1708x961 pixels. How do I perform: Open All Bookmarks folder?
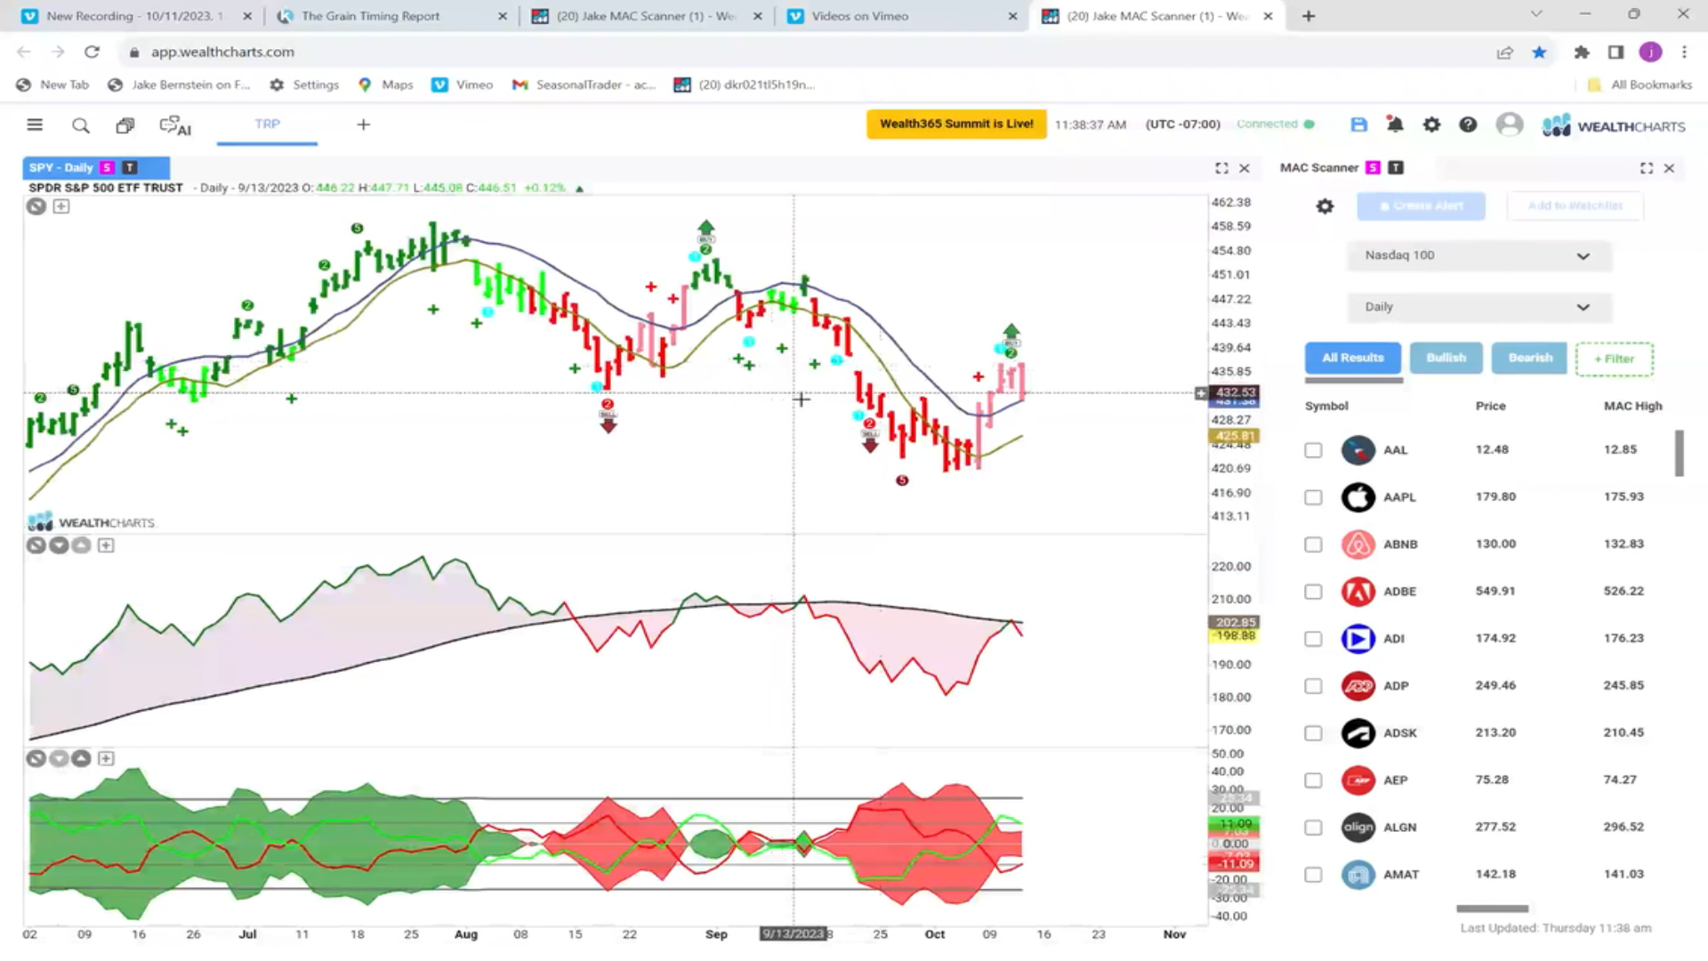[x=1640, y=85]
